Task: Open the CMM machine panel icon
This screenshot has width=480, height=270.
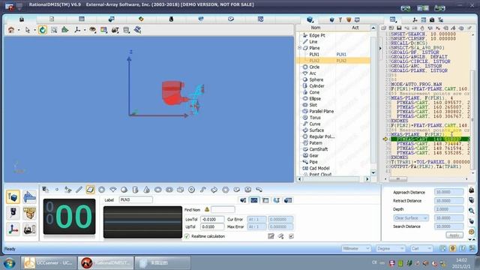Action: [29, 229]
